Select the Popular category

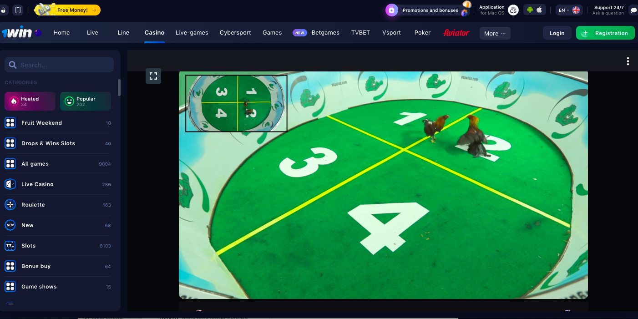(x=86, y=101)
